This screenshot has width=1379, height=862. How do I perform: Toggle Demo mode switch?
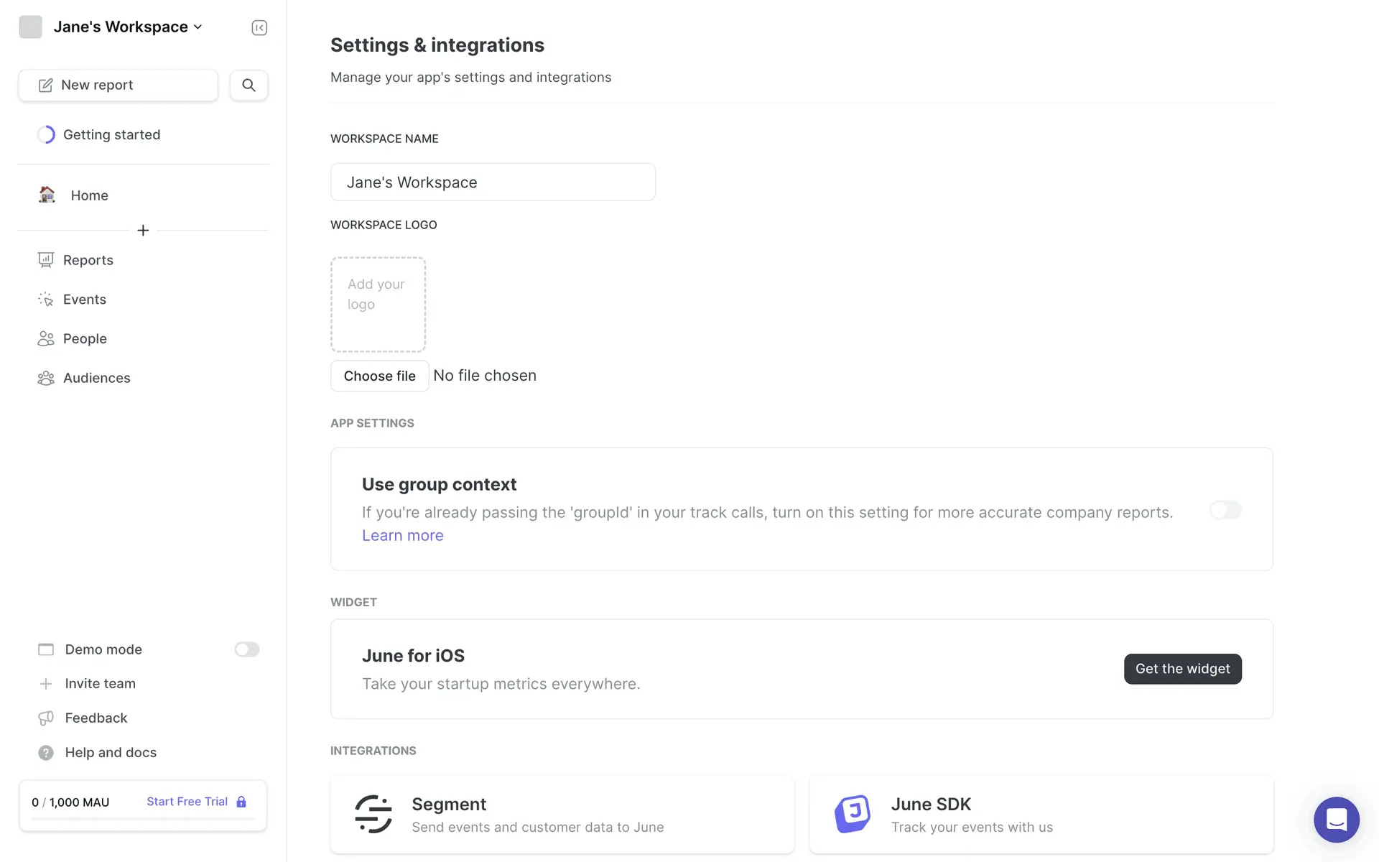click(246, 649)
